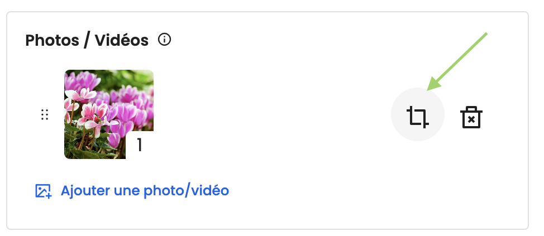Click the tip of the green arrow

pos(428,89)
